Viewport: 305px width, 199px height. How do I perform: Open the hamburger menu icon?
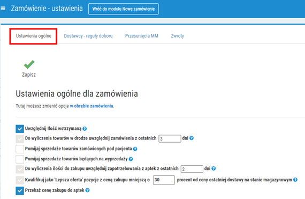tap(3, 9)
